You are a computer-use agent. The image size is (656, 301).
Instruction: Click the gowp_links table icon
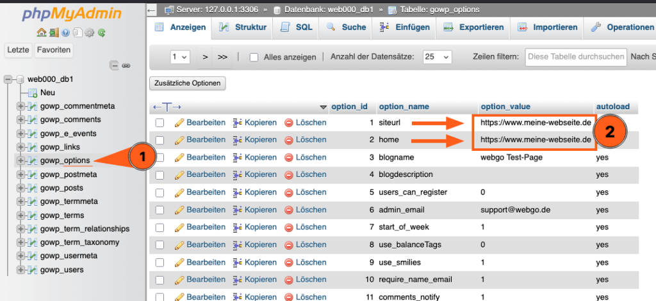point(33,147)
